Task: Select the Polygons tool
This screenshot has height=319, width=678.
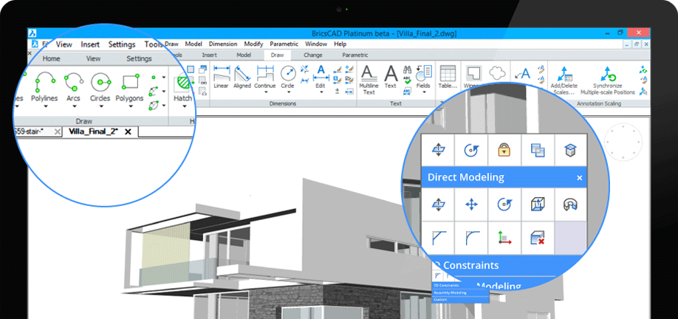Action: (130, 86)
